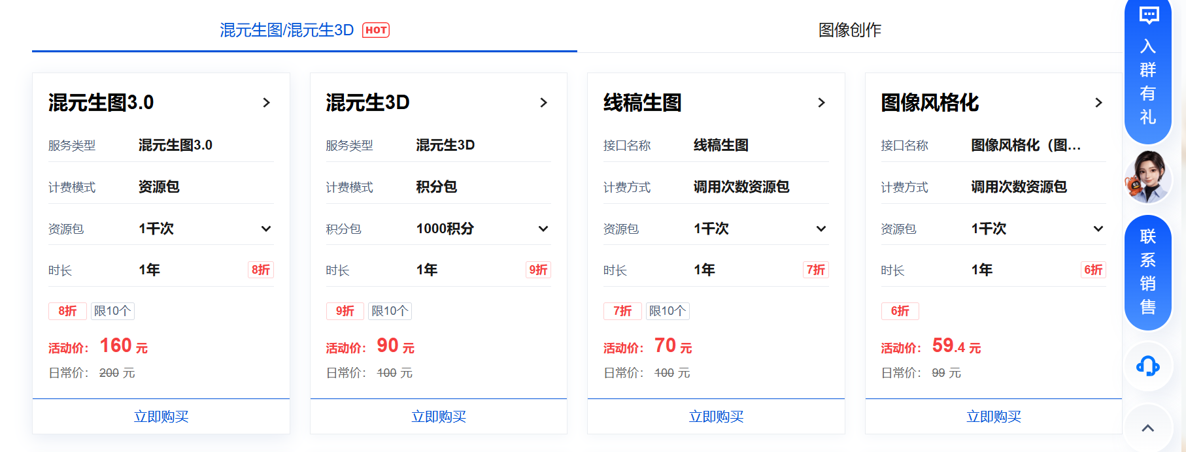Click 限10个 tag in 混元生图3.0 card
Viewport: 1186px width, 452px height.
(112, 311)
